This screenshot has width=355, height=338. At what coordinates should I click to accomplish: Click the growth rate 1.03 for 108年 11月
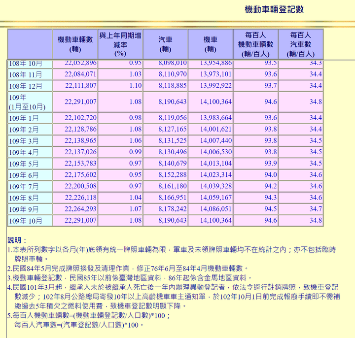pyautogui.click(x=136, y=74)
